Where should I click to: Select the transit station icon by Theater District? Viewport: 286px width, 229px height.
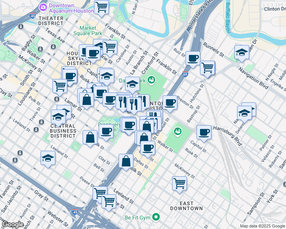click(x=21, y=27)
